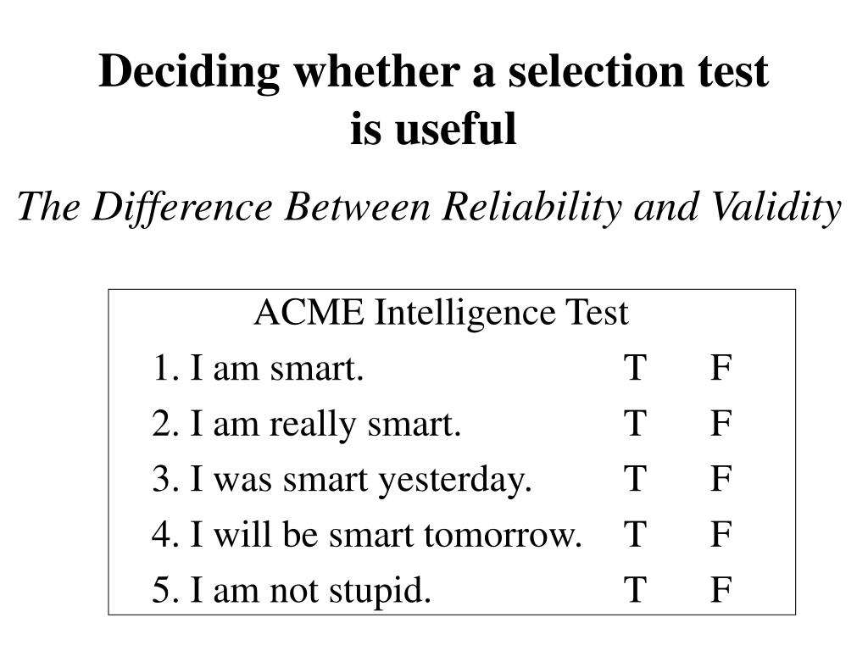868x651 pixels.
Task: Click 'is useful' in the slide title
Action: point(433,129)
